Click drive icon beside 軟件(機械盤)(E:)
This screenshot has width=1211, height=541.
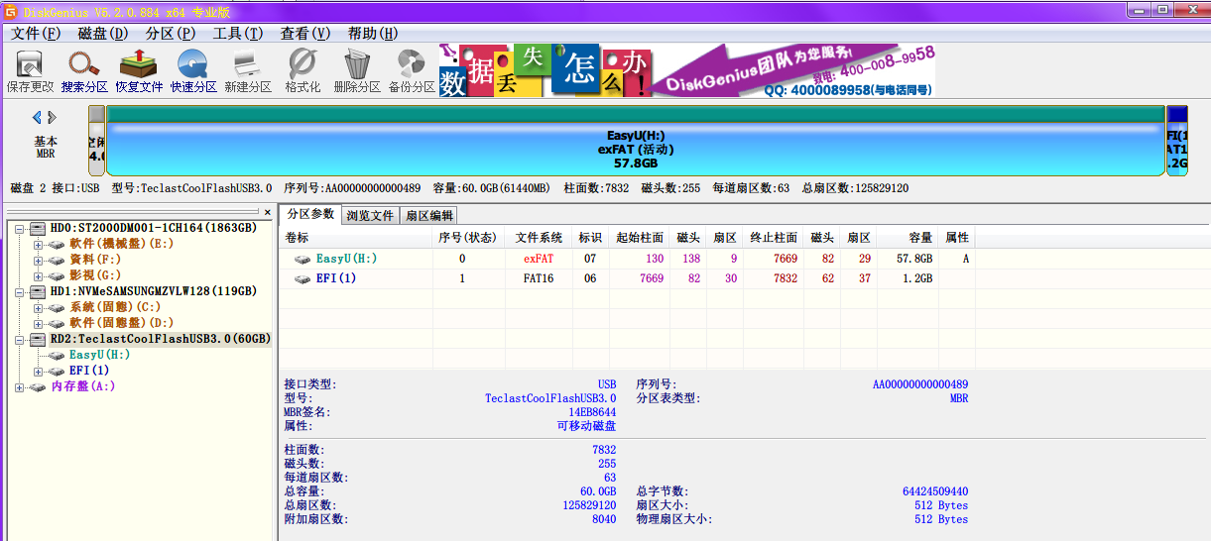58,244
